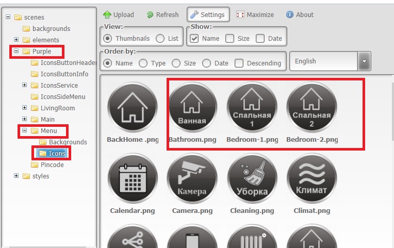Select the radiator icon thumbnail
This screenshot has width=394, height=248.
252,236
